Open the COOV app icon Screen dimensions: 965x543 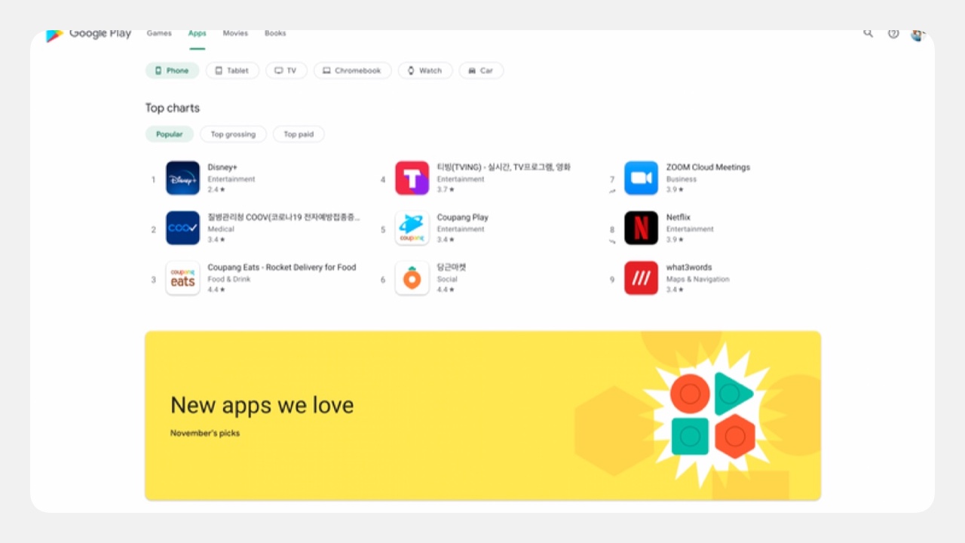click(182, 228)
